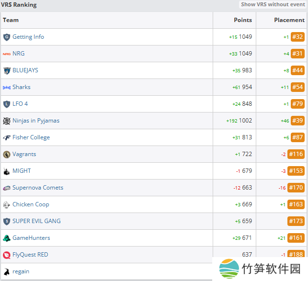308x281 pixels.
Task: Click the NRG team logo icon
Action: (7, 54)
